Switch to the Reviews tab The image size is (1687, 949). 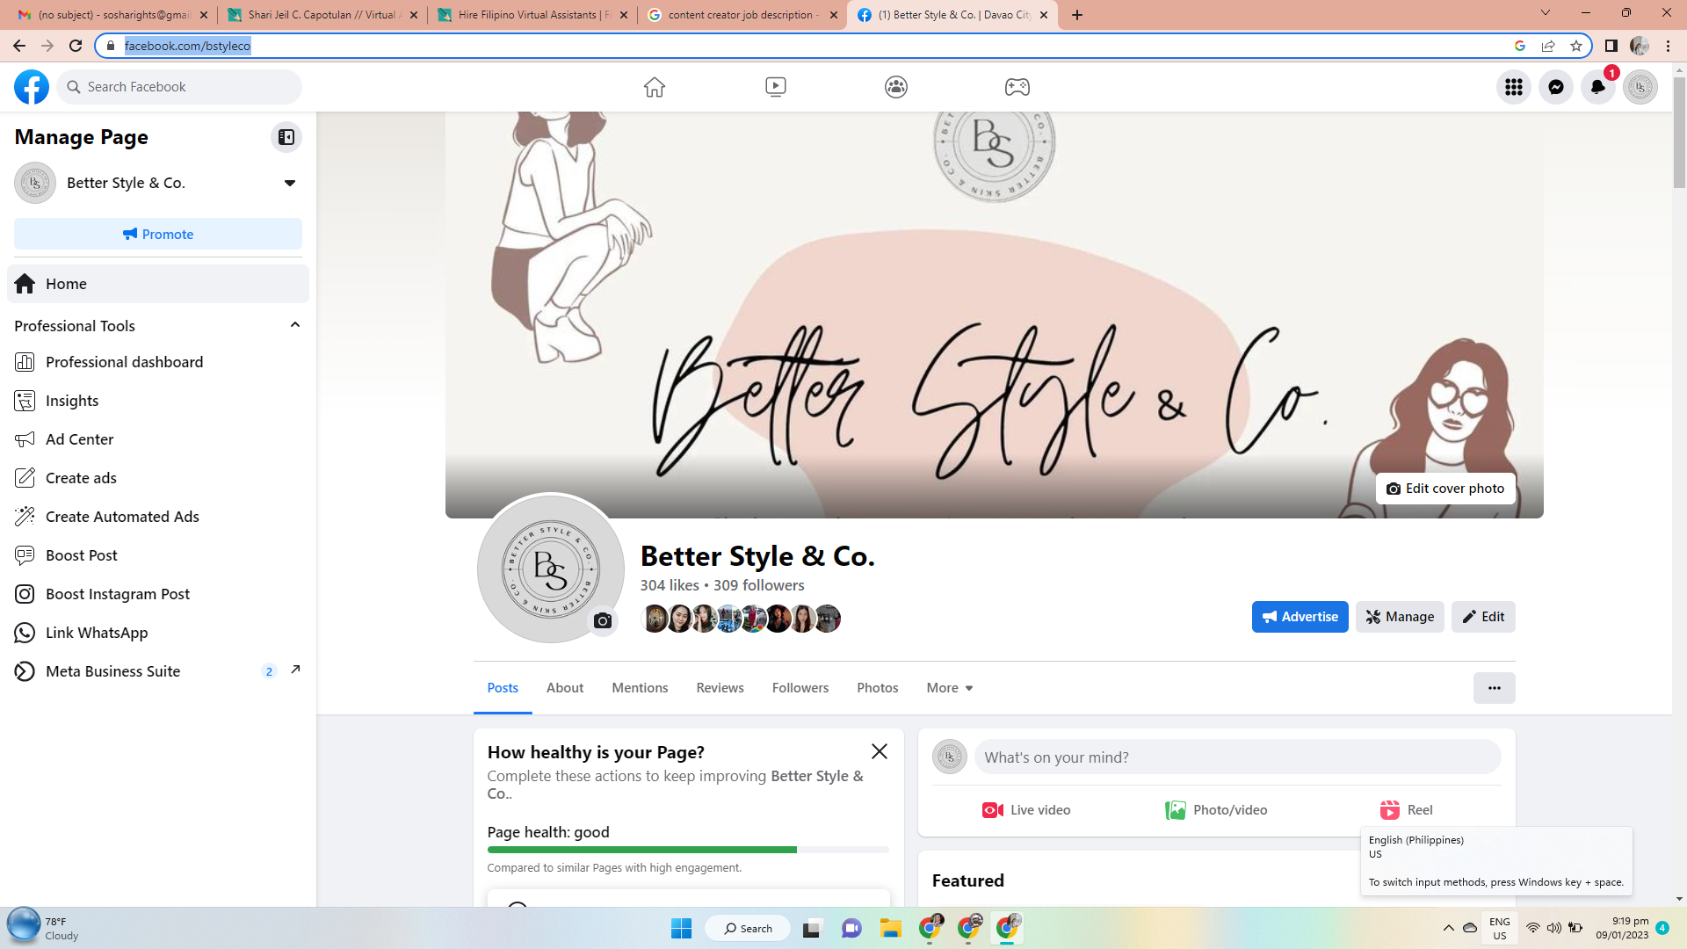[720, 688]
